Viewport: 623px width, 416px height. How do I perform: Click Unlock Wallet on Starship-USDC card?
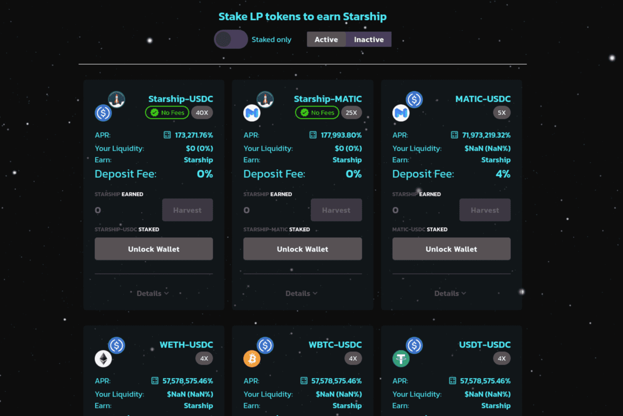click(x=153, y=249)
